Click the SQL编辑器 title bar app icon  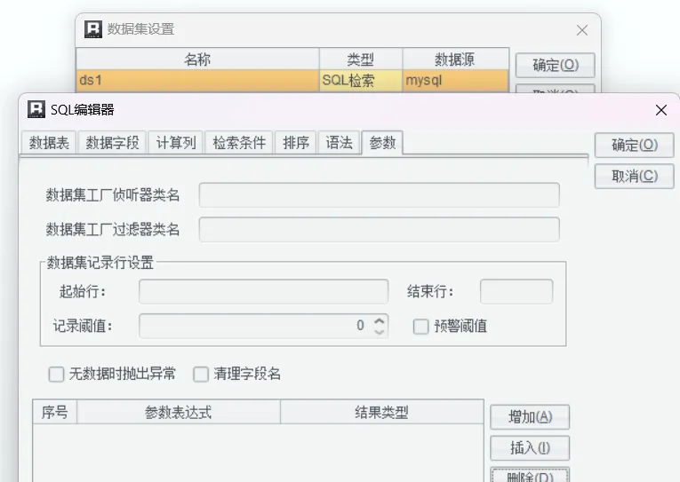pos(36,109)
